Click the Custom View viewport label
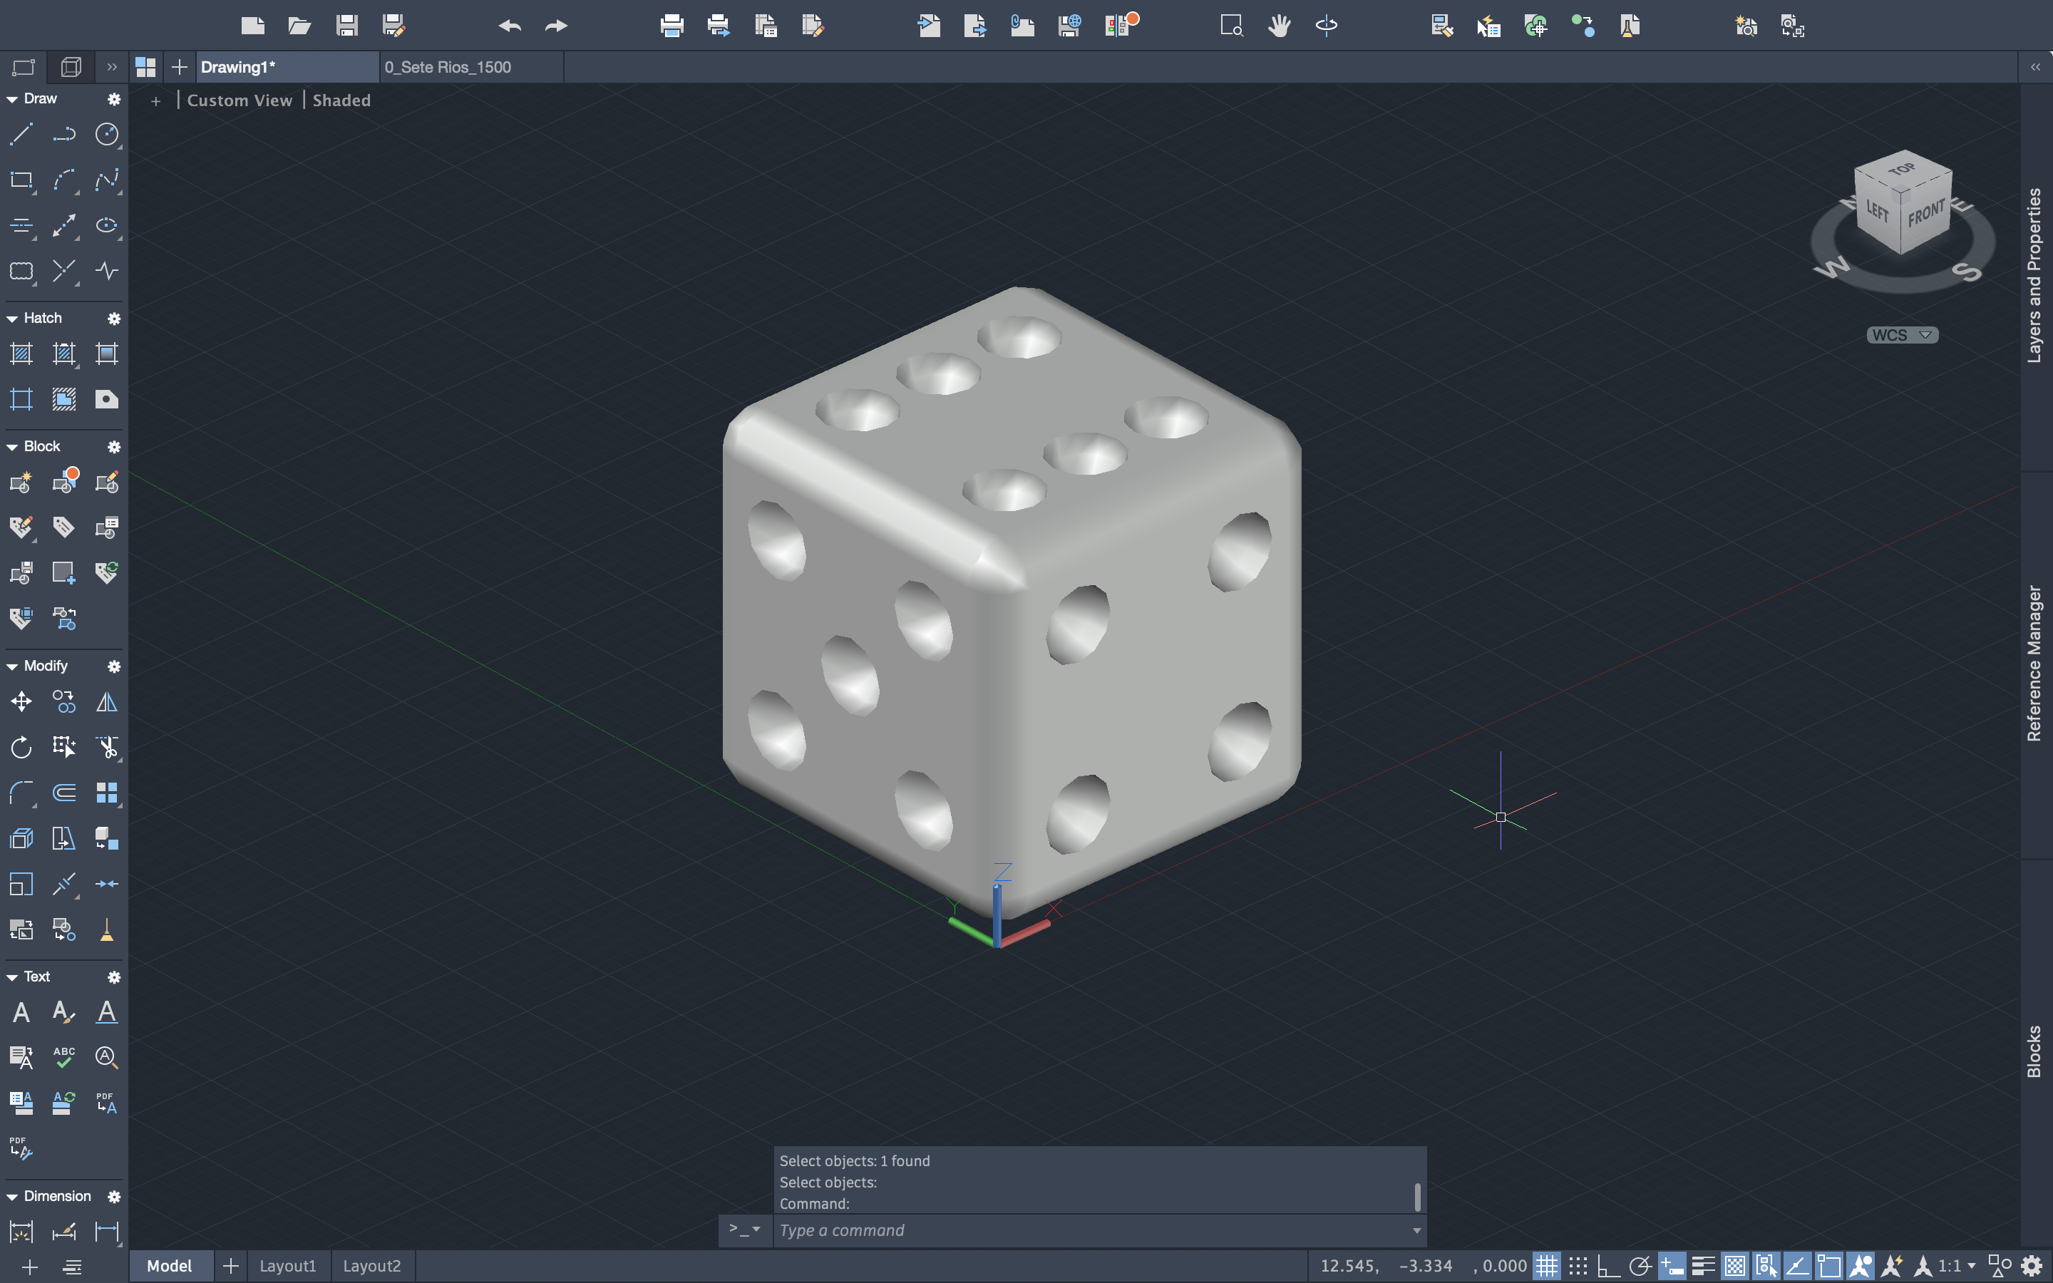The height and width of the screenshot is (1283, 2053). point(240,100)
